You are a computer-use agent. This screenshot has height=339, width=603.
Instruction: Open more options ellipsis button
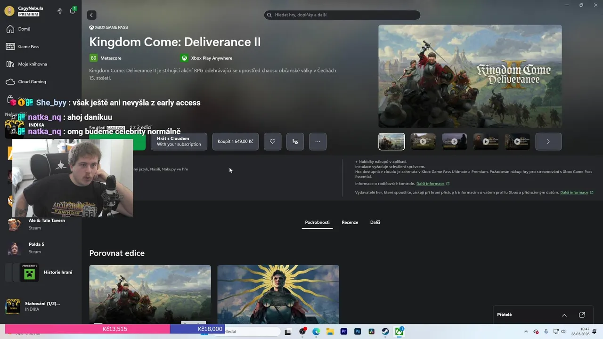click(318, 141)
